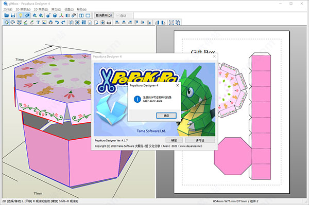Confirm the license key message with 确定
This screenshot has width=309, height=205.
coord(166,116)
